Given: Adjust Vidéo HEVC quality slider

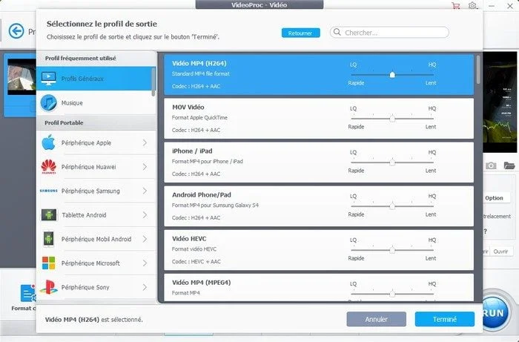Looking at the screenshot, I should pos(392,249).
